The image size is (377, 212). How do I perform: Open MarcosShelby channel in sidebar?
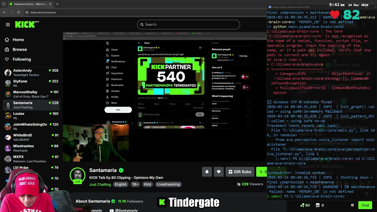31,94
